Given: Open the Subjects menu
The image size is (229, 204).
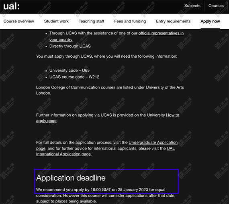Looking at the screenshot, I should tap(192, 6).
